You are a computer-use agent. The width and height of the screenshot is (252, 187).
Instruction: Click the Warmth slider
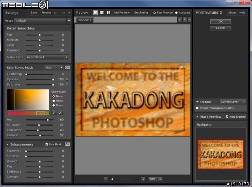click(39, 161)
